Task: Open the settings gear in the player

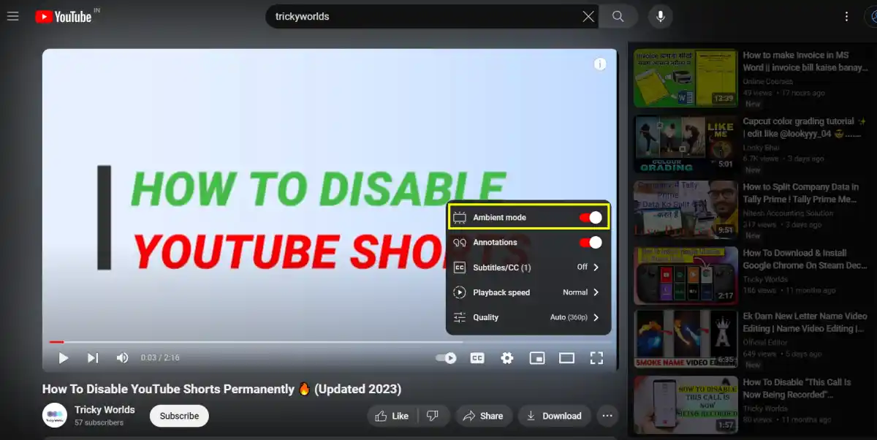Action: 506,357
